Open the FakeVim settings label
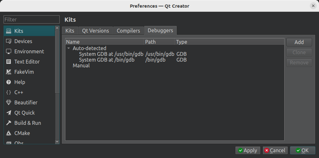 click(x=24, y=72)
